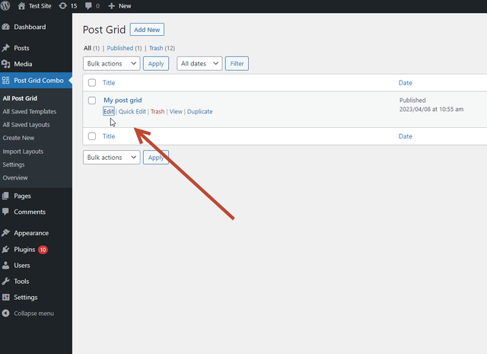Open the comments bubble icon in admin bar
This screenshot has height=354, width=487.
[88, 6]
